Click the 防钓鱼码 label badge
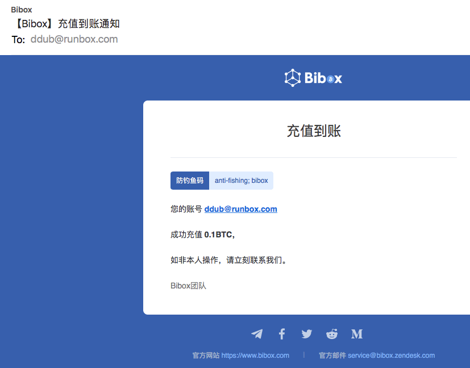 (190, 181)
